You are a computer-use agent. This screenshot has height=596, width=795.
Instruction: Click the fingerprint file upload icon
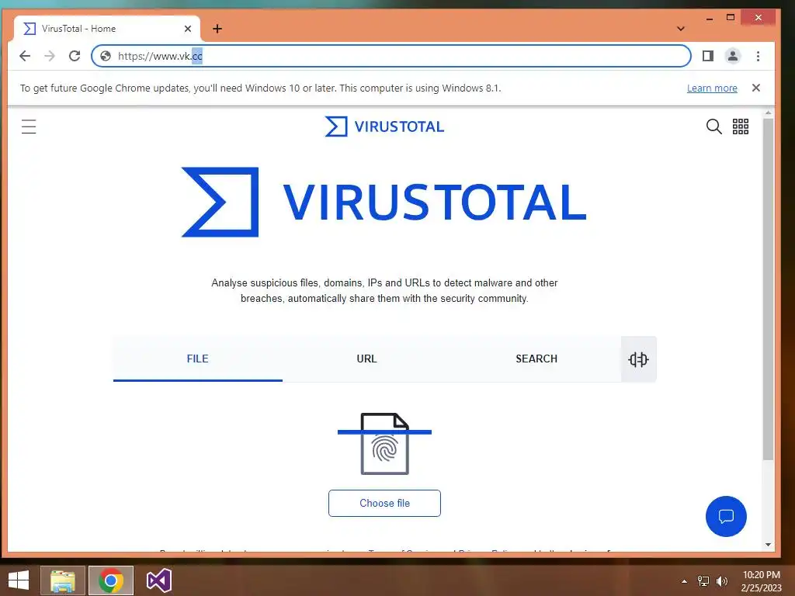[x=384, y=443]
